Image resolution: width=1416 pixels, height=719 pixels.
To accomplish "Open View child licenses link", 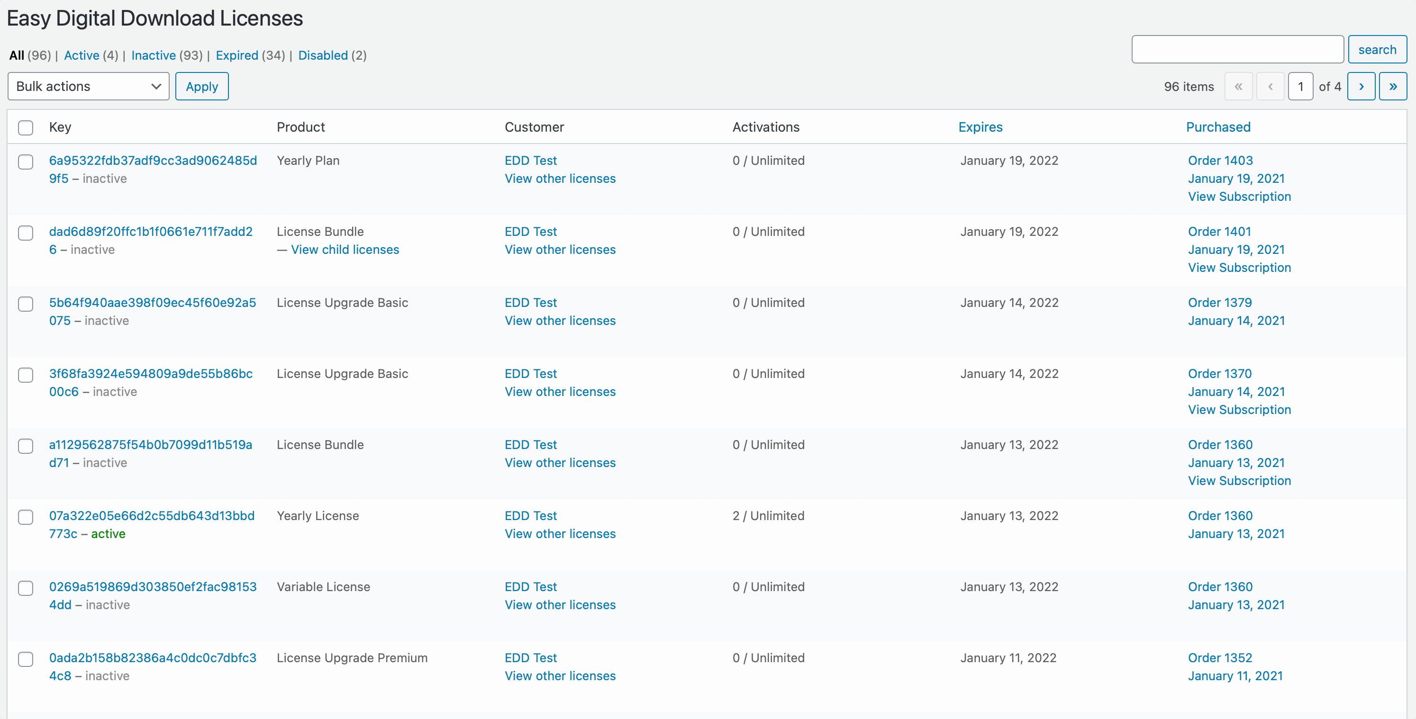I will click(345, 249).
